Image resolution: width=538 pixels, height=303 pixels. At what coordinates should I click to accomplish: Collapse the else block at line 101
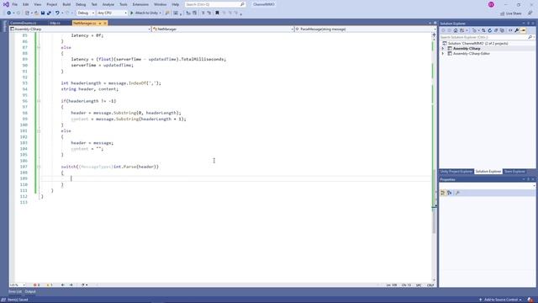tap(39, 131)
